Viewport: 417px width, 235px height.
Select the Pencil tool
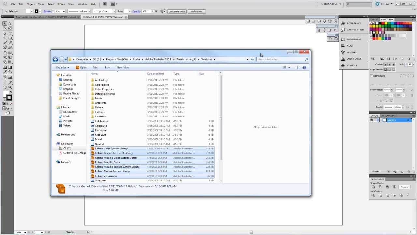pos(10,43)
